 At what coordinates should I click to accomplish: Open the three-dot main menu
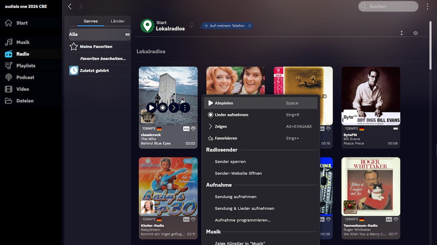coord(427,6)
